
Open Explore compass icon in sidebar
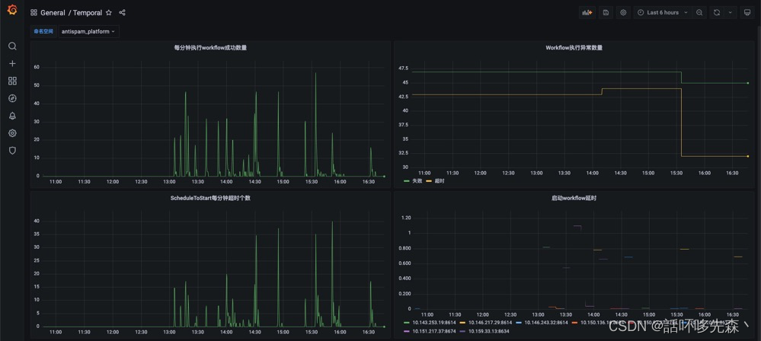pyautogui.click(x=13, y=98)
